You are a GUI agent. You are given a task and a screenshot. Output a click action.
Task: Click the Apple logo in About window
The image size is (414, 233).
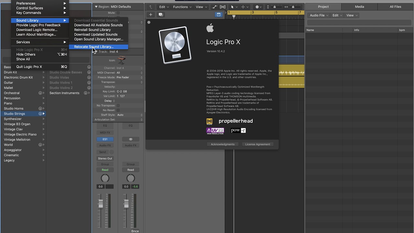210,28
